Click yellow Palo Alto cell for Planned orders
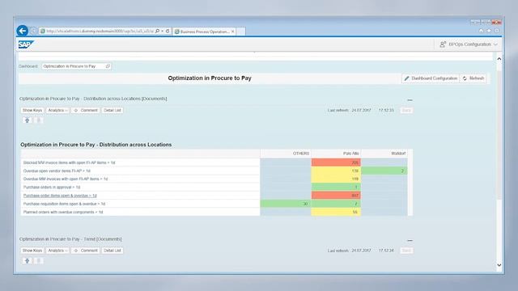Viewport: 518px width, 291px height. tap(336, 212)
